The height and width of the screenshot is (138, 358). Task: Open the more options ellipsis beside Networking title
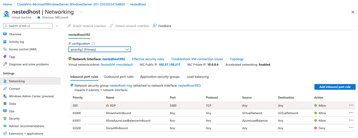coord(81,12)
